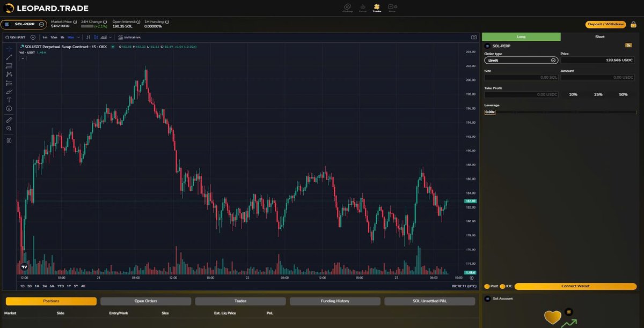The width and height of the screenshot is (644, 328).
Task: Select the area chart style icon
Action: tap(103, 38)
